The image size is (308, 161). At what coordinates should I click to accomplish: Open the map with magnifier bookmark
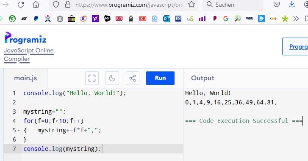click(x=238, y=19)
